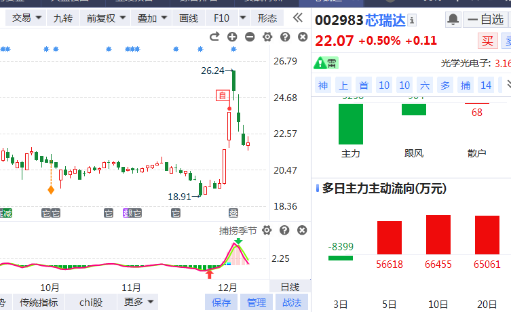Open 捕捞季节 indicator help icon

pos(284,230)
